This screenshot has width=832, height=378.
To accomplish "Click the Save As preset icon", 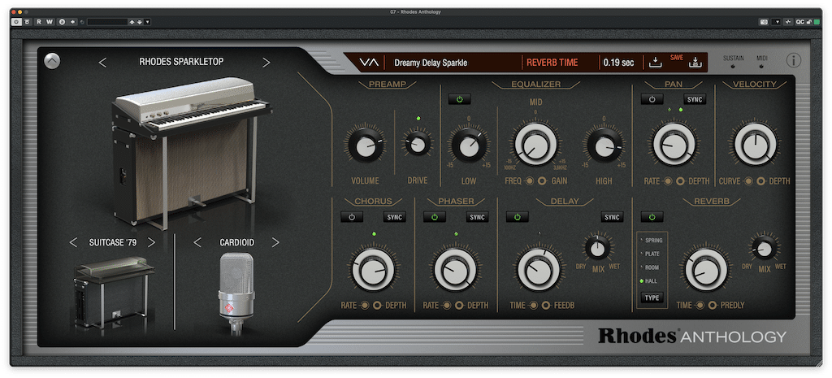I will tap(694, 63).
